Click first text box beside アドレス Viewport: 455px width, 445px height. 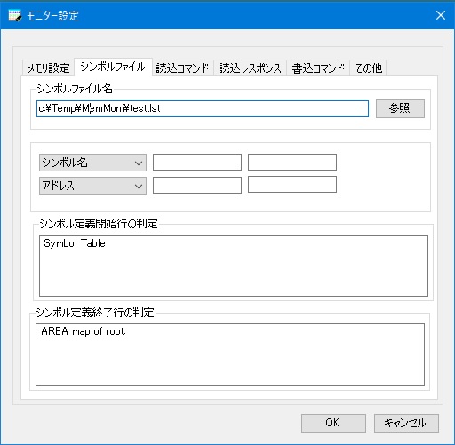(197, 185)
